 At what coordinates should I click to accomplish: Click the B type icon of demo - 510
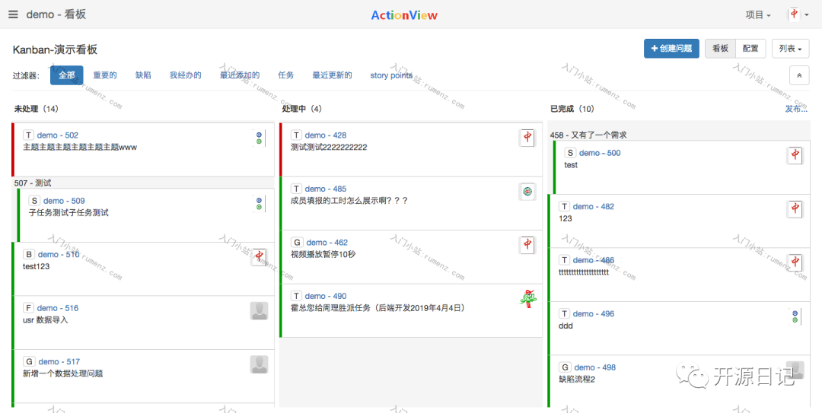pos(29,254)
